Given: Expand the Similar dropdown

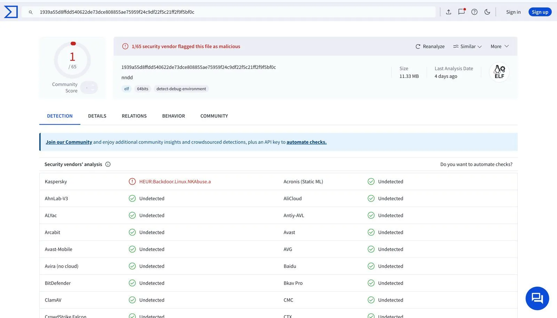Looking at the screenshot, I should pyautogui.click(x=467, y=46).
